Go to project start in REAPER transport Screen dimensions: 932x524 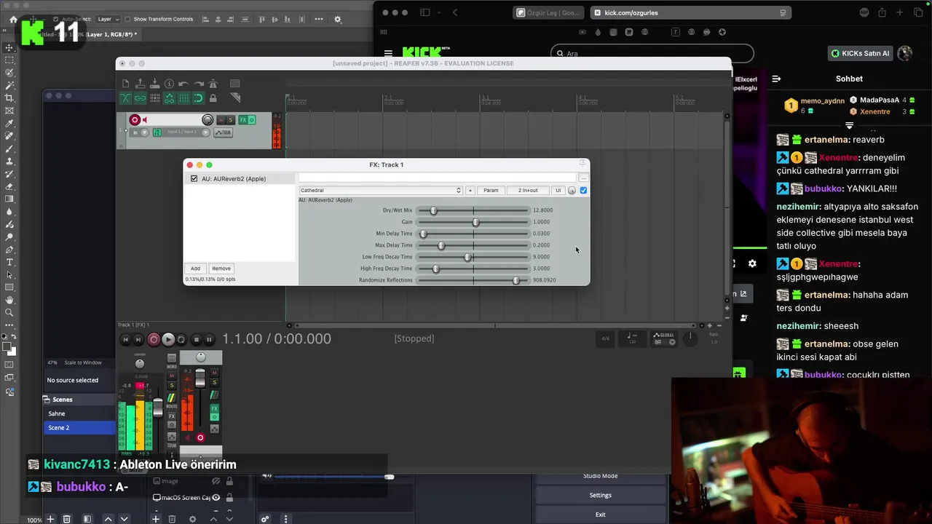pyautogui.click(x=125, y=340)
